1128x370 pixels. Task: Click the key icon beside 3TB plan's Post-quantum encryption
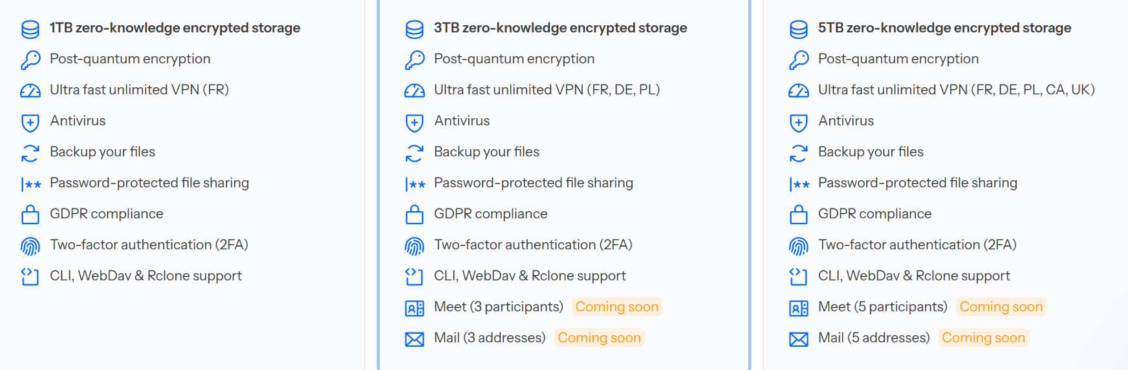[x=415, y=60]
